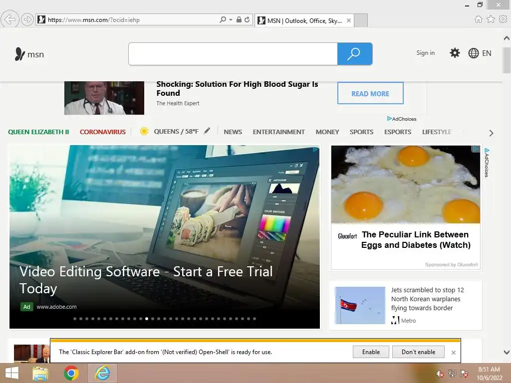Open the ESPORTS section
Image resolution: width=511 pixels, height=383 pixels.
[x=398, y=132]
